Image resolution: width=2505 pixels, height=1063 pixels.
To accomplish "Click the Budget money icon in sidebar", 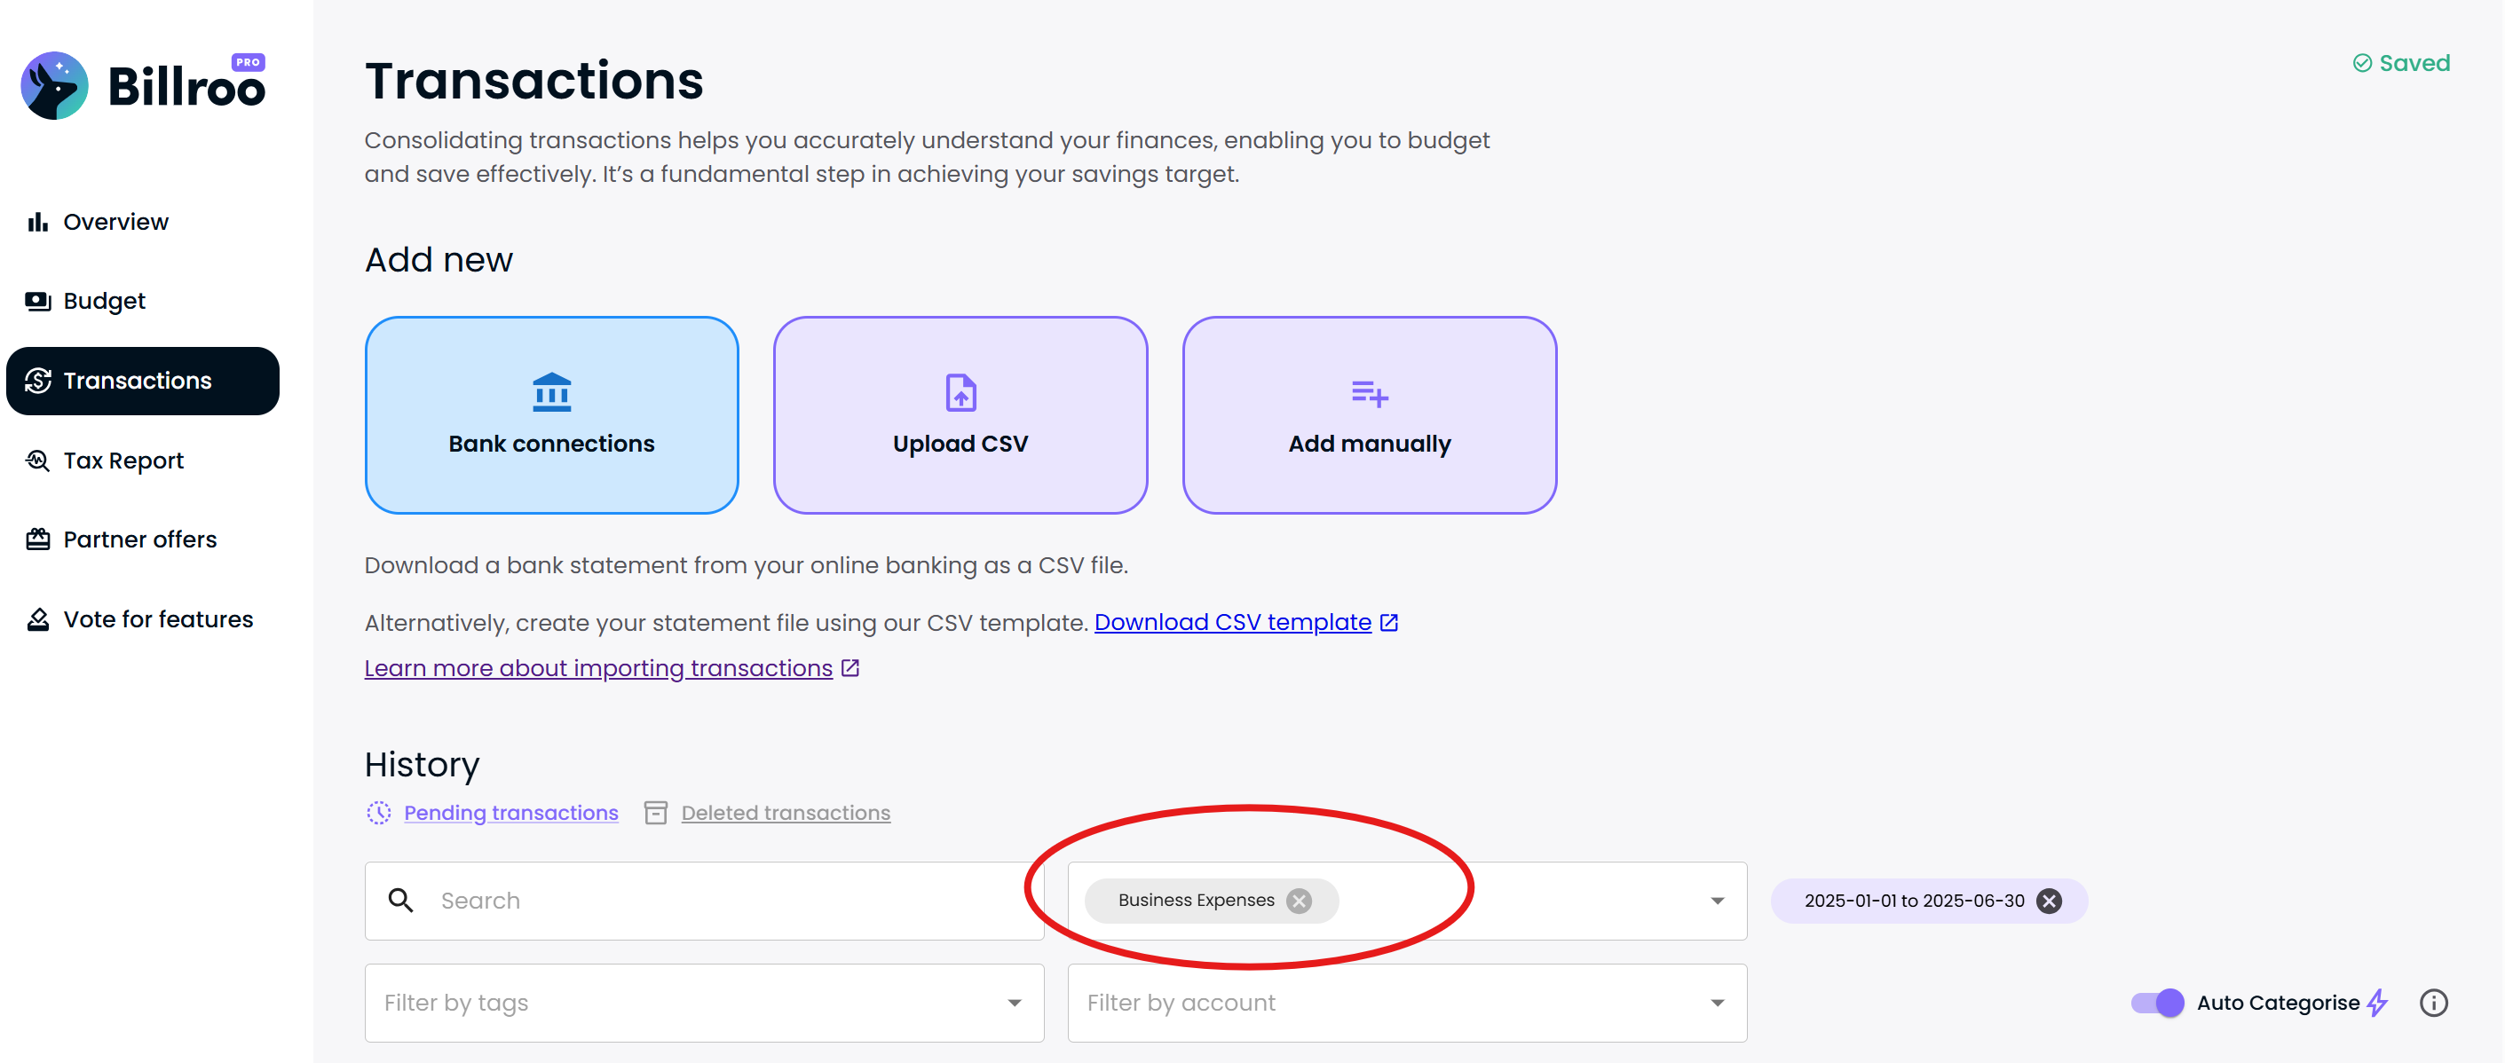I will click(x=38, y=301).
